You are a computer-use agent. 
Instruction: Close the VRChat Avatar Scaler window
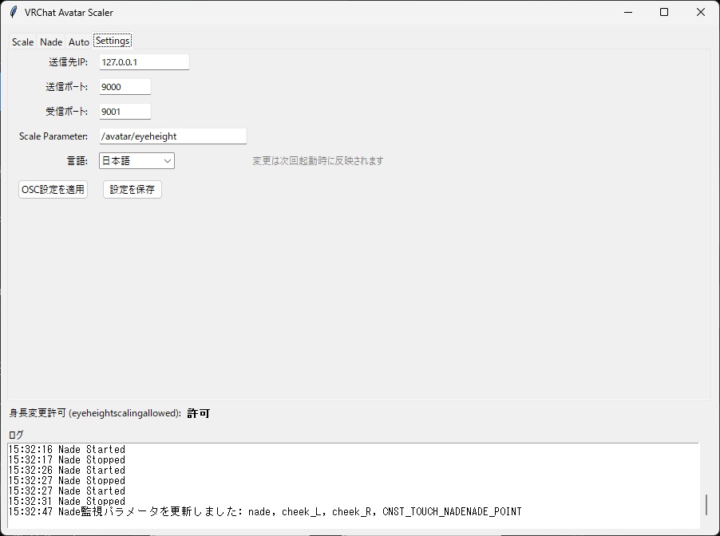(x=701, y=12)
